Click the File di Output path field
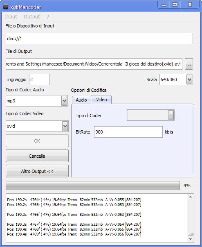The width and height of the screenshot is (202, 247). (x=94, y=64)
